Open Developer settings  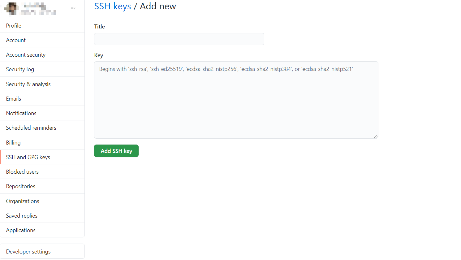point(42,251)
